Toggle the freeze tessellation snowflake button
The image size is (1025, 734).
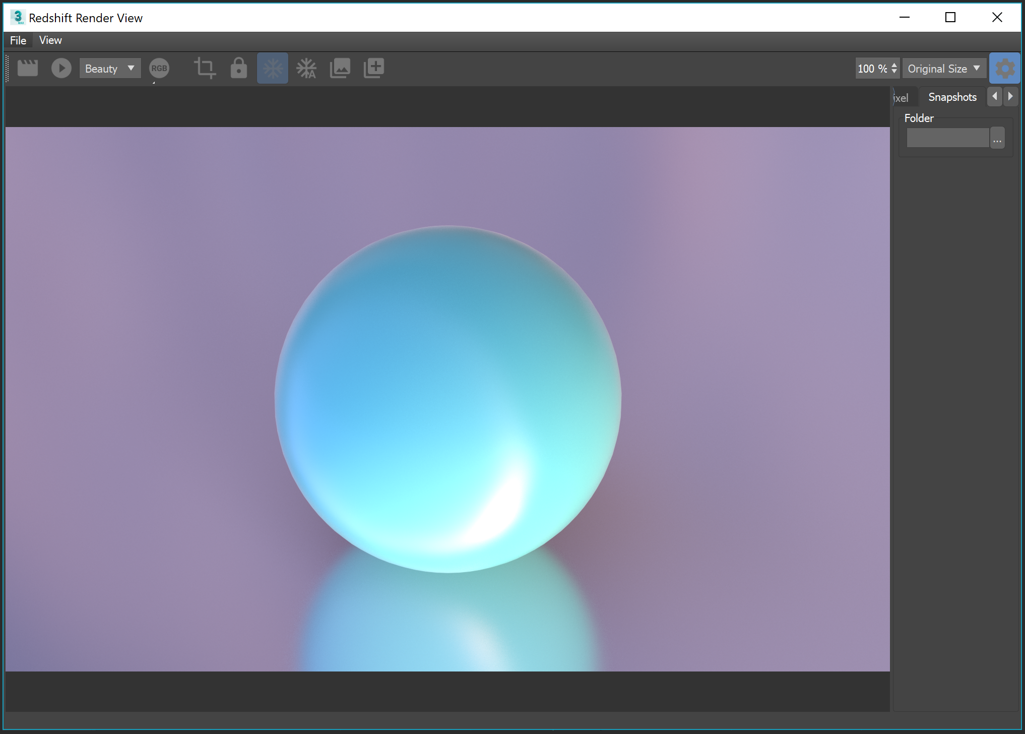pos(273,68)
